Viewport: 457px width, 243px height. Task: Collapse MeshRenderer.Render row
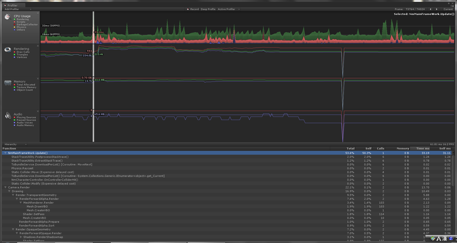[21, 202]
